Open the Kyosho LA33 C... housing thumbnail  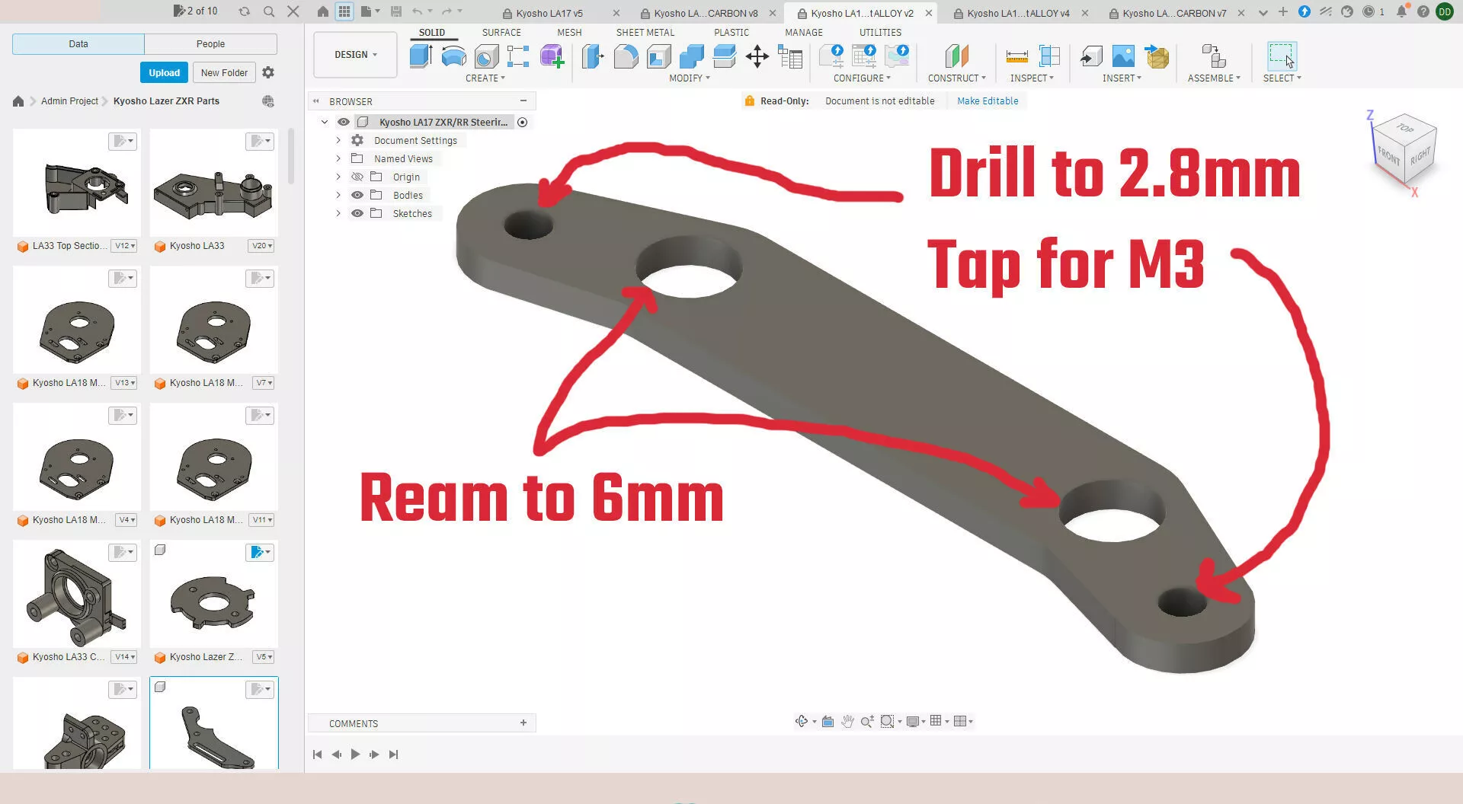(77, 594)
